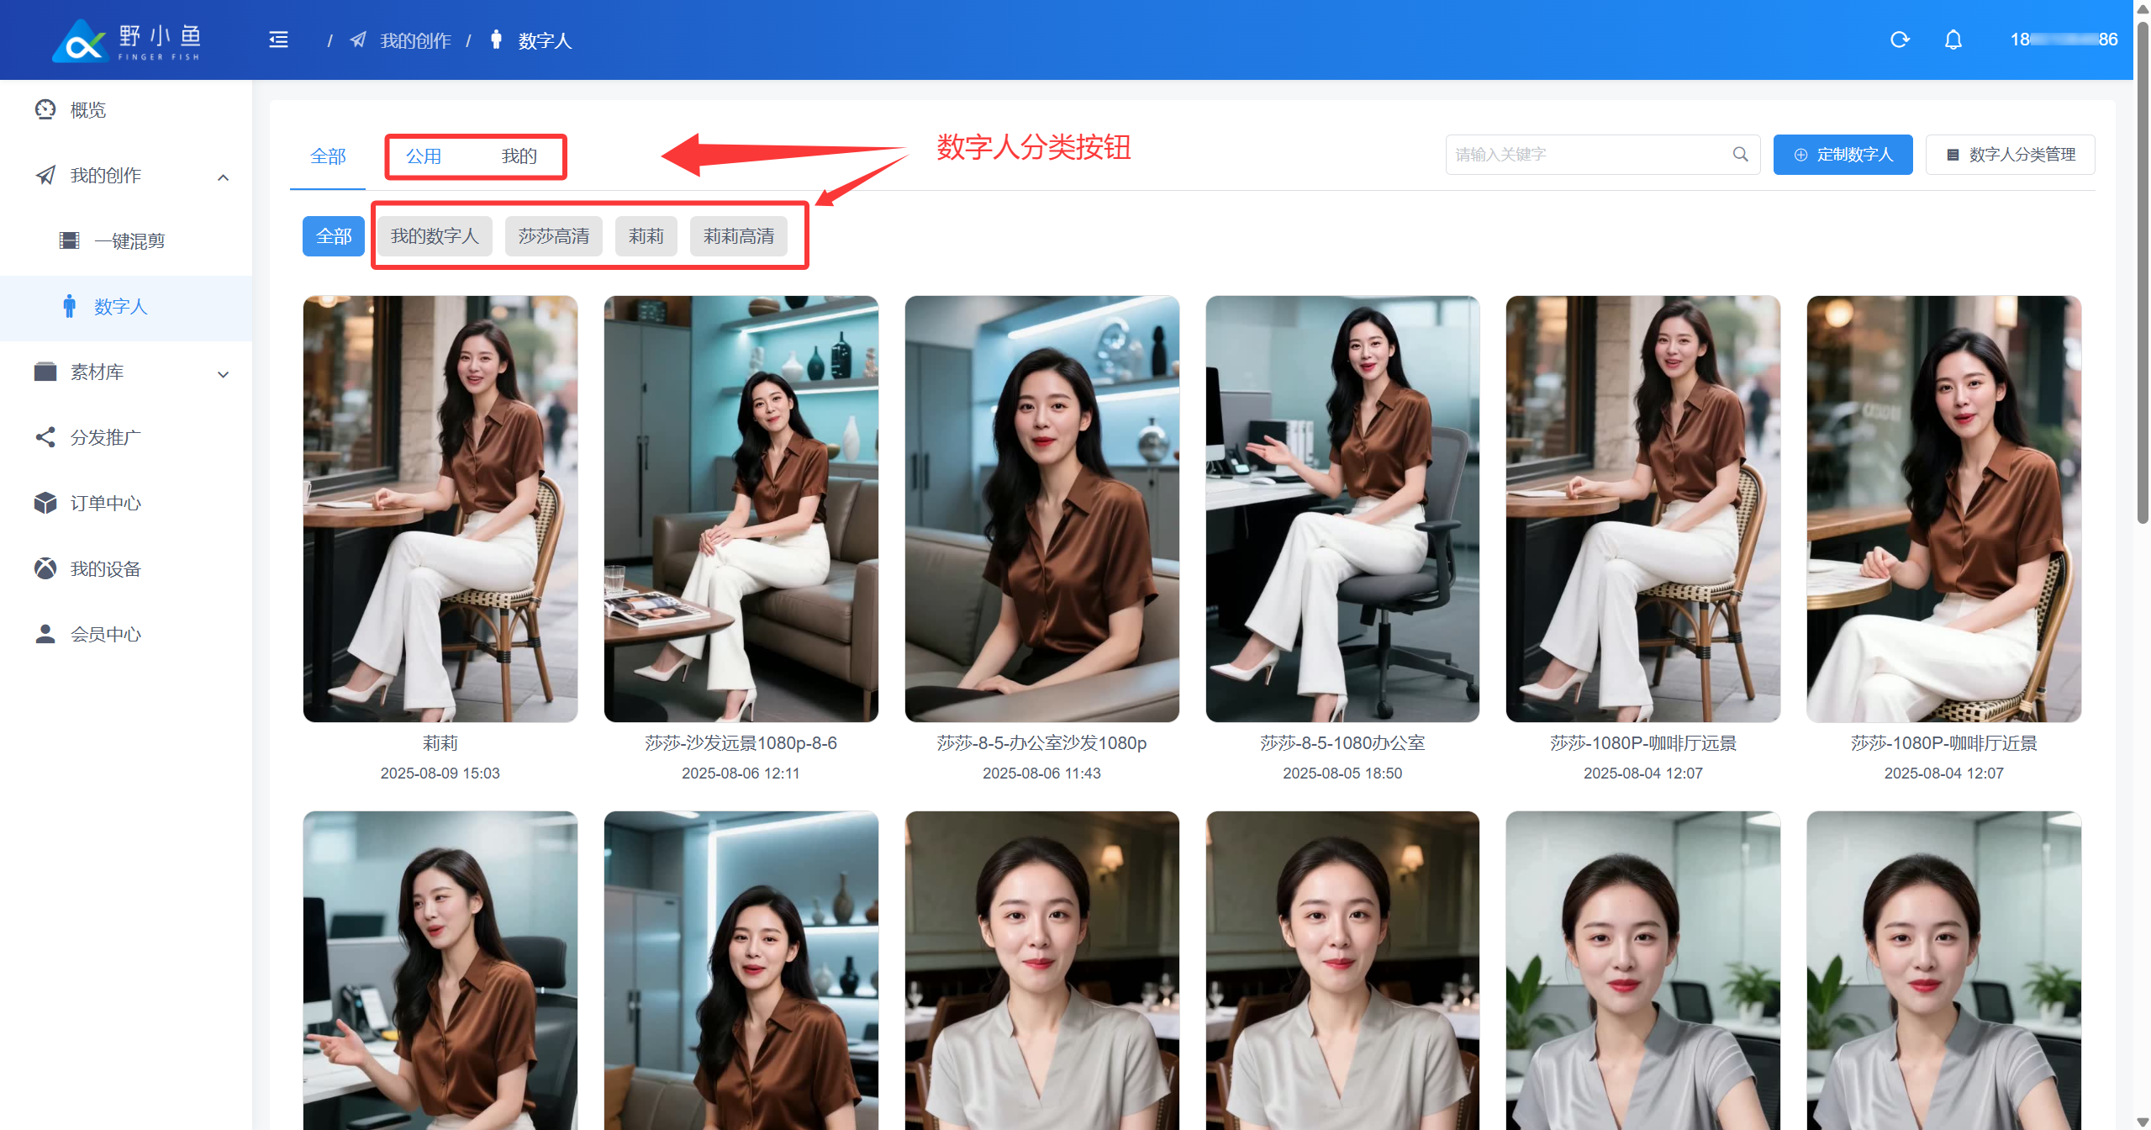Filter by 莉莉高清 category
The image size is (2151, 1130).
point(738,236)
